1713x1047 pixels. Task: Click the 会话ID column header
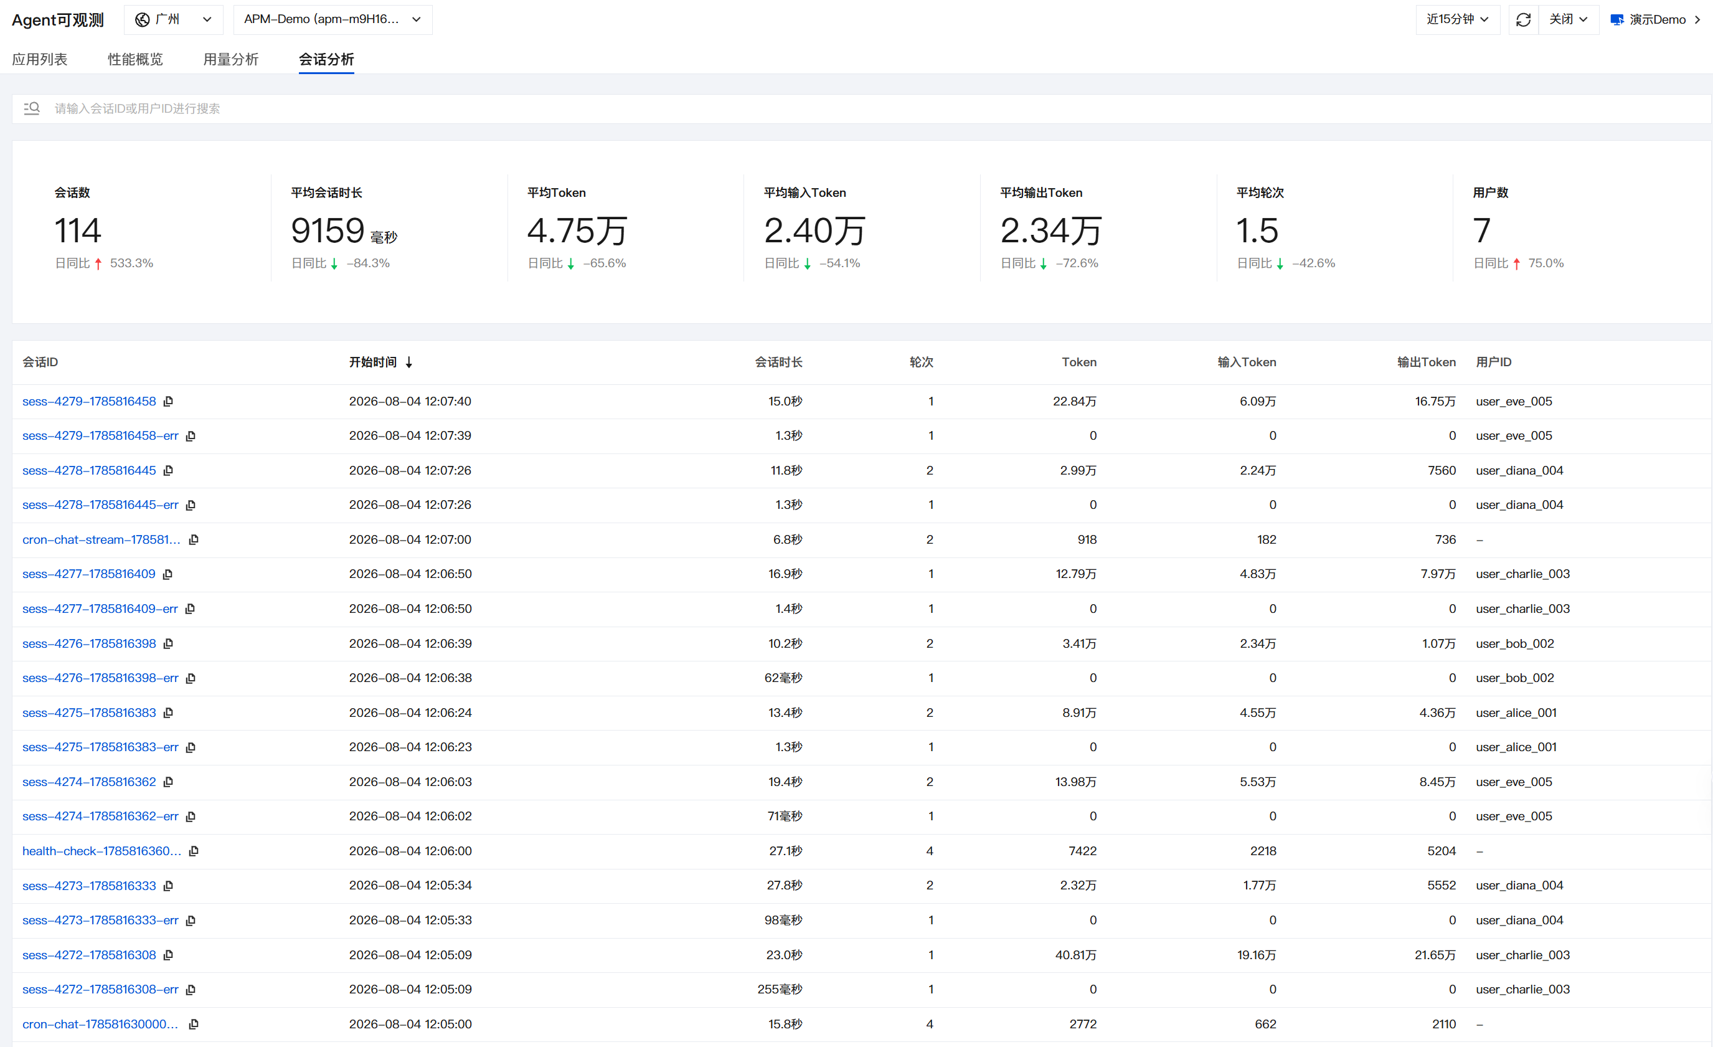pos(40,362)
